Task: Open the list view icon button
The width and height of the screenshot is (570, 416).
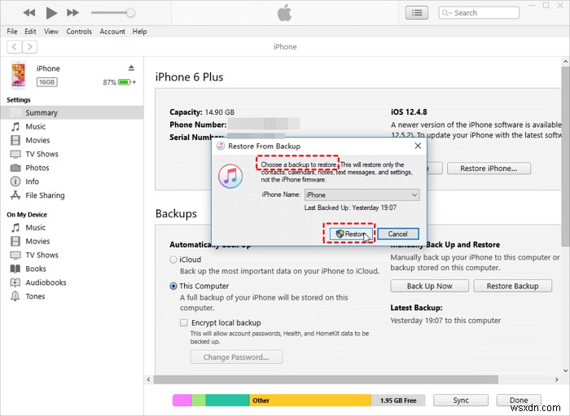Action: 417,13
